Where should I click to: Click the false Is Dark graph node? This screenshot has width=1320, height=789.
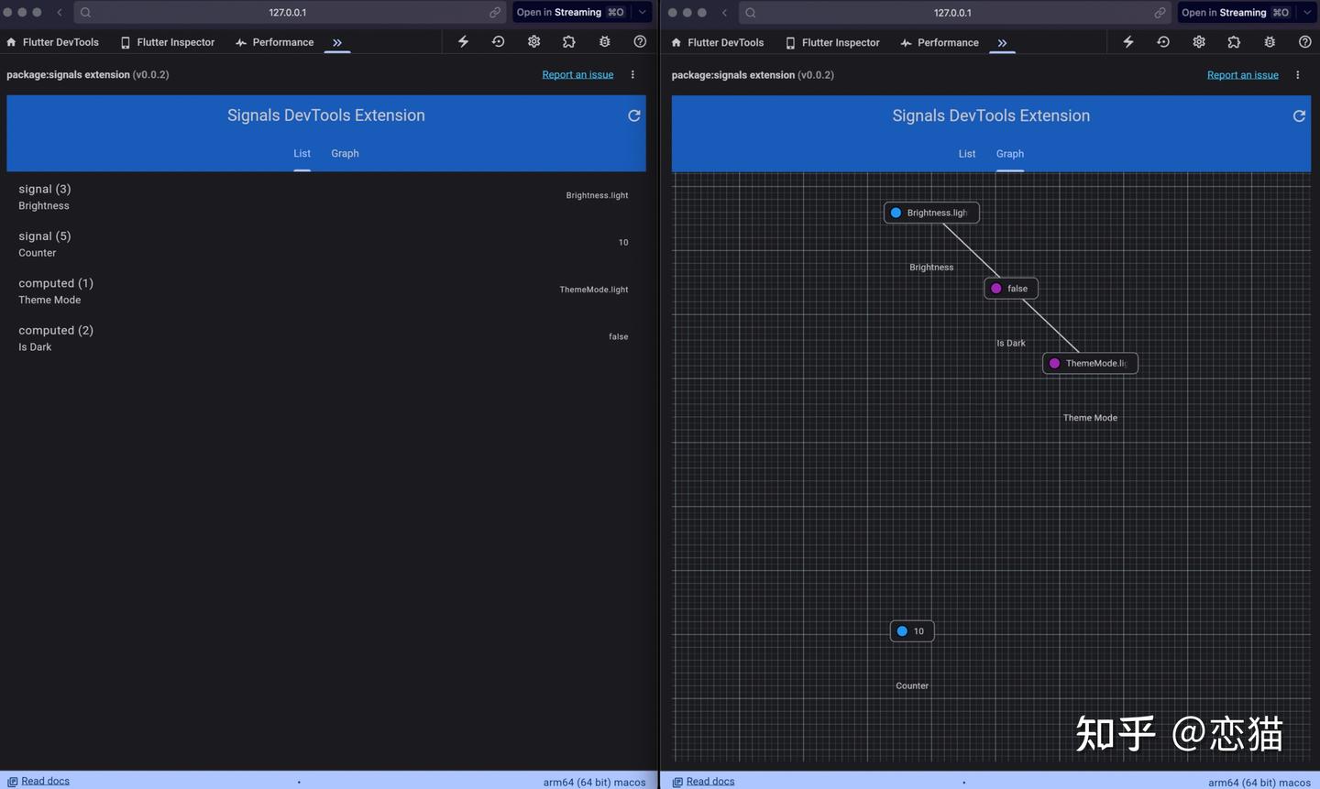click(1011, 289)
